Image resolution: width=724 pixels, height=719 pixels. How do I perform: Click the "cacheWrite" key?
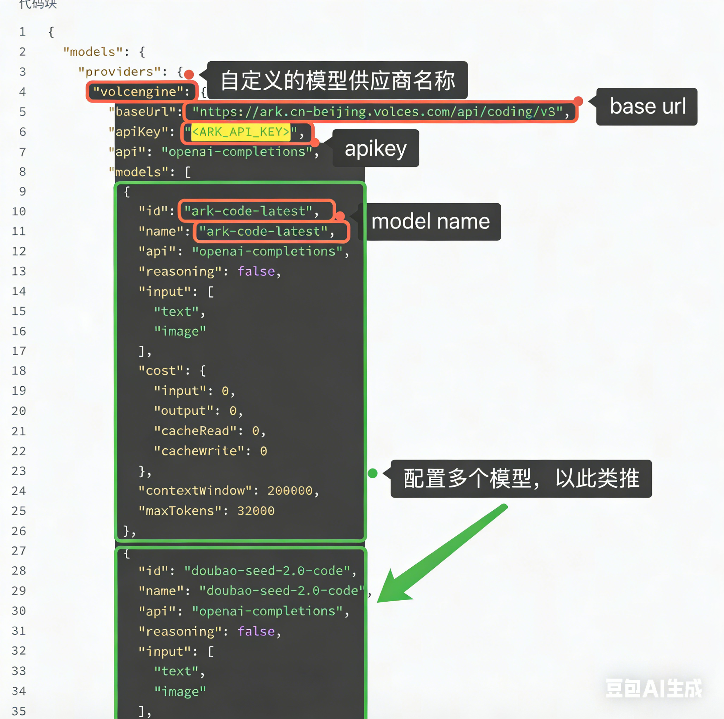[x=199, y=451]
